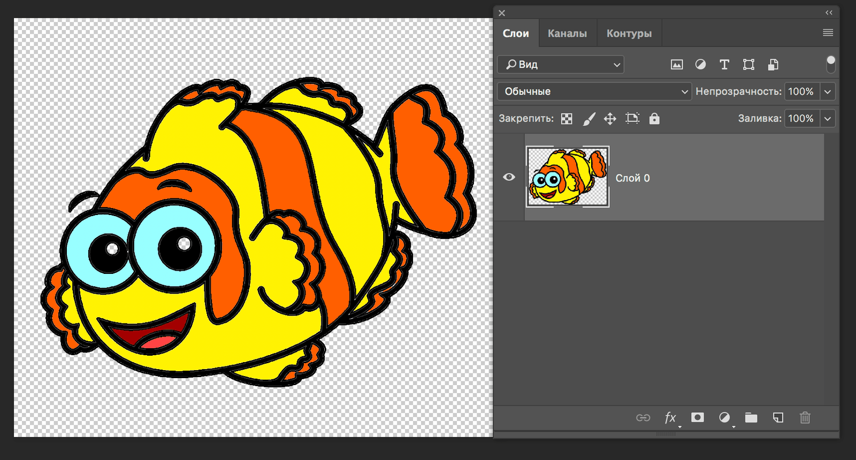
Task: Filter layers by type (T) icon
Action: pyautogui.click(x=724, y=65)
